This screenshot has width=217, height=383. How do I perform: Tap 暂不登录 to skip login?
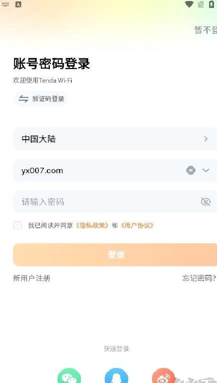tap(206, 30)
